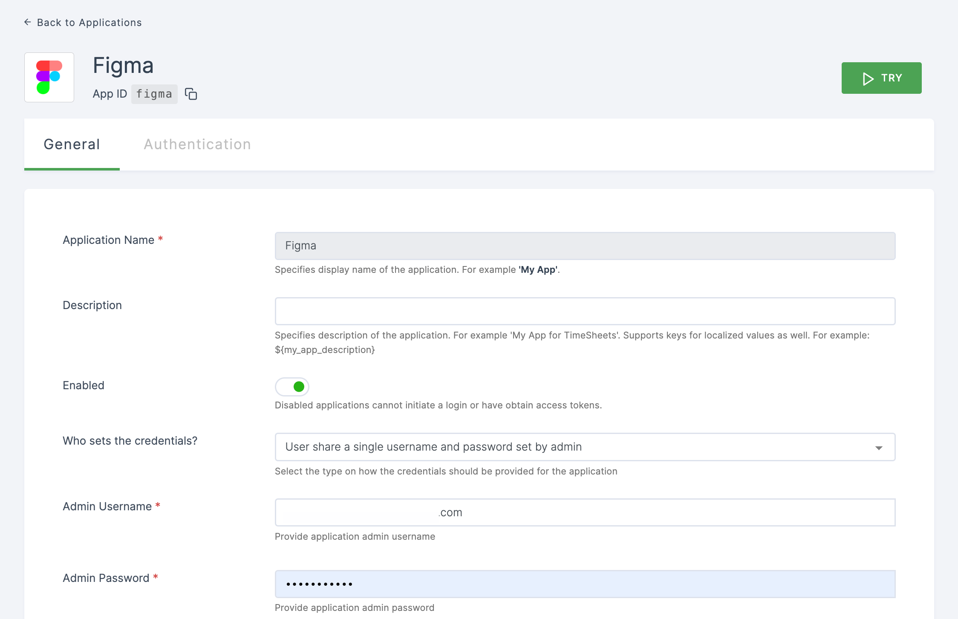
Task: Click the 'Who sets the credentials?' label
Action: click(130, 441)
